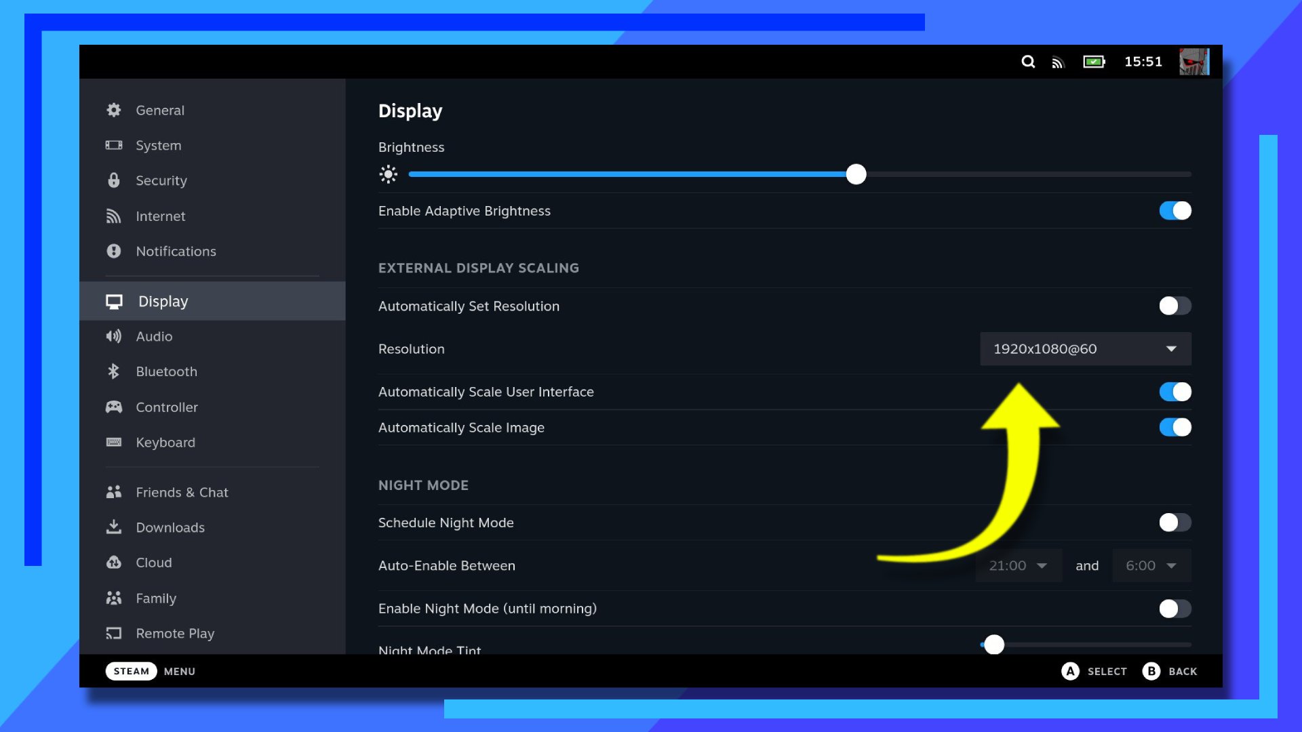Turn off Automatically Scale Image

[1175, 427]
